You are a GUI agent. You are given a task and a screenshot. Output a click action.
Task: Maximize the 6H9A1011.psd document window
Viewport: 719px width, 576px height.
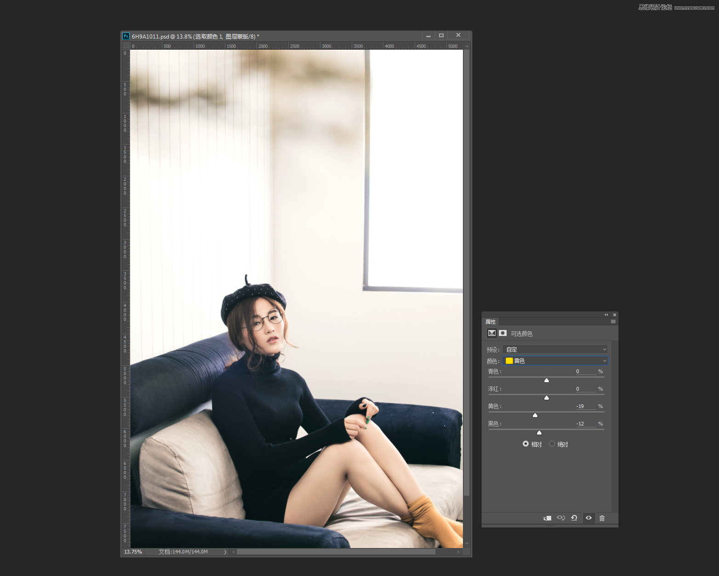point(441,35)
